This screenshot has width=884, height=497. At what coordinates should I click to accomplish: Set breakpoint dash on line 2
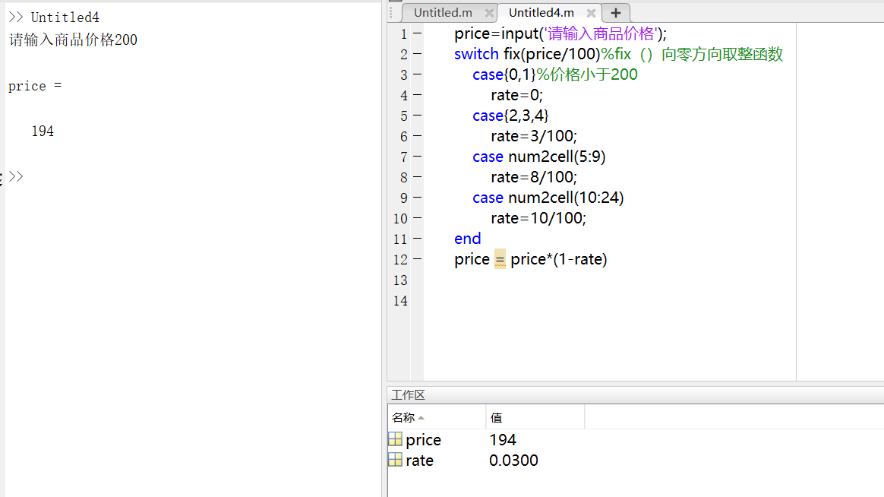[417, 54]
